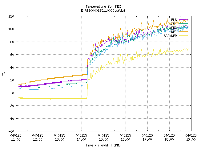Click the 11:00 x-axis time label
This screenshot has height=148, width=197.
click(16, 139)
